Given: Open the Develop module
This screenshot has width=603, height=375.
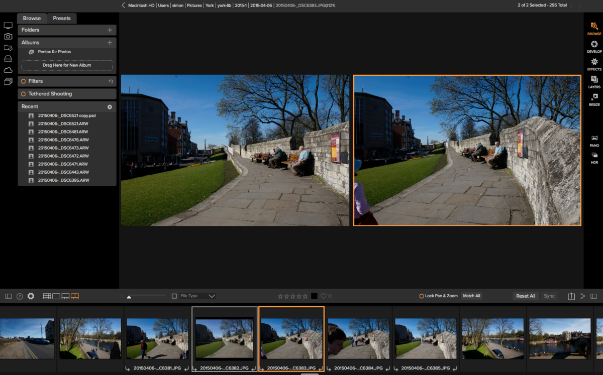Looking at the screenshot, I should click(594, 47).
